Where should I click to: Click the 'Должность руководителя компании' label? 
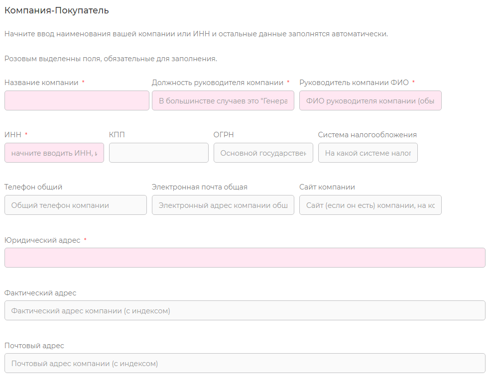coord(217,83)
